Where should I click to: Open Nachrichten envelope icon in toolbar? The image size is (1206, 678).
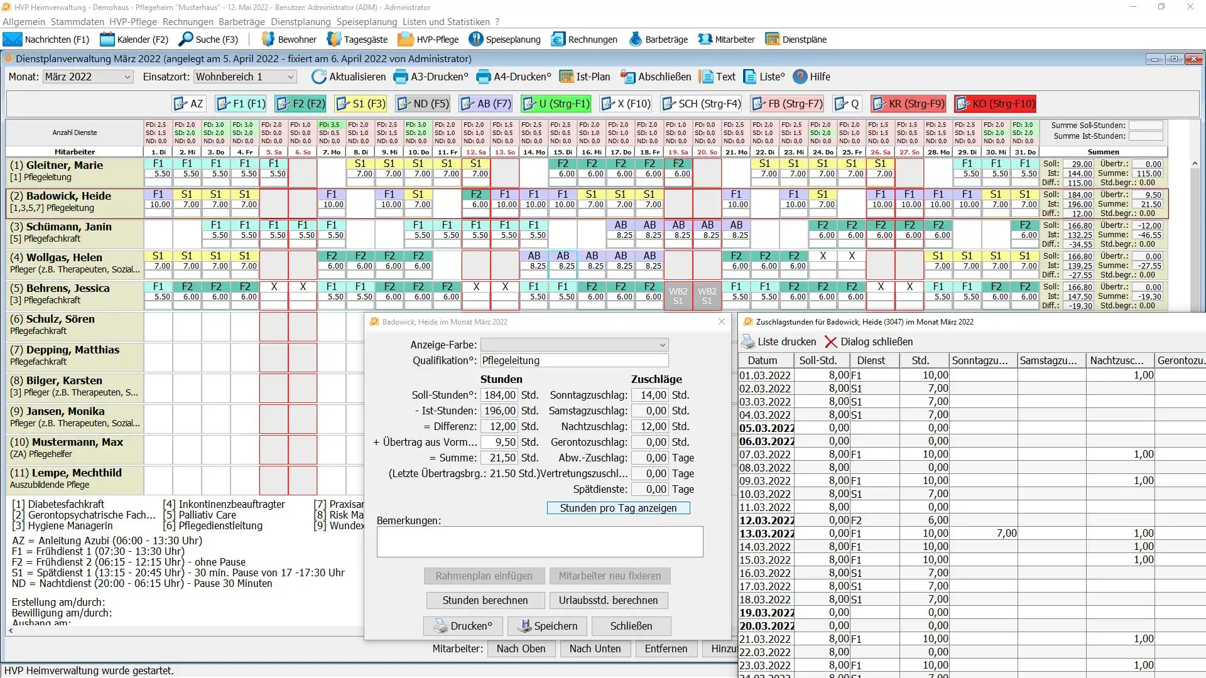coord(12,40)
